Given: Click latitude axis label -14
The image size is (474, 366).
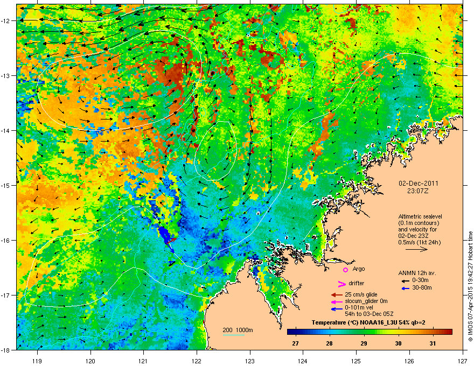Looking at the screenshot, I should click(6, 131).
